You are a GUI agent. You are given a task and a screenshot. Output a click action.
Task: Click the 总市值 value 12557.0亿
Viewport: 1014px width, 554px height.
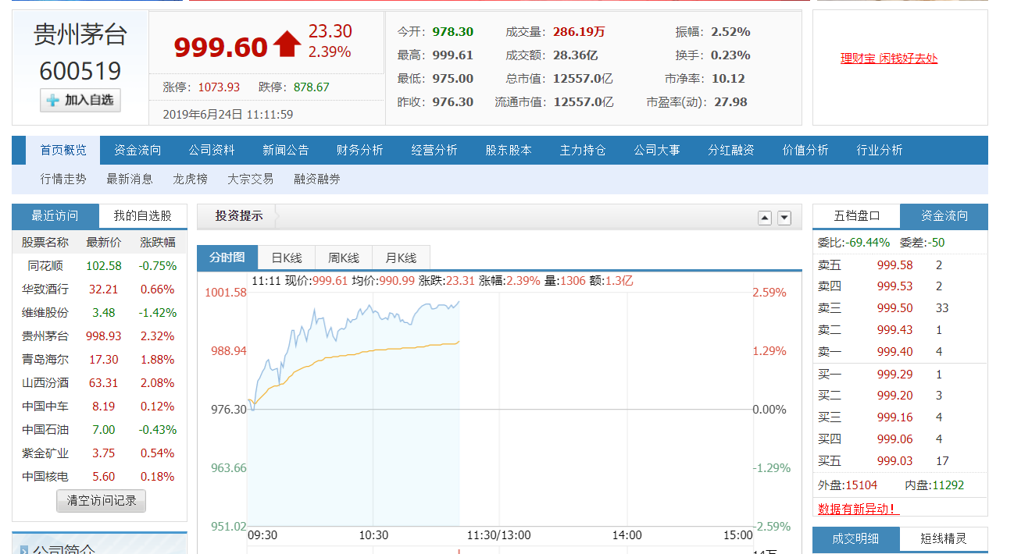(x=584, y=79)
